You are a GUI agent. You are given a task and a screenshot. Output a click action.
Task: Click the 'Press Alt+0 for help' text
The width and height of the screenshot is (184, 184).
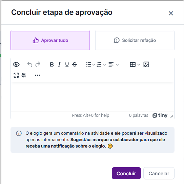coord(90,115)
